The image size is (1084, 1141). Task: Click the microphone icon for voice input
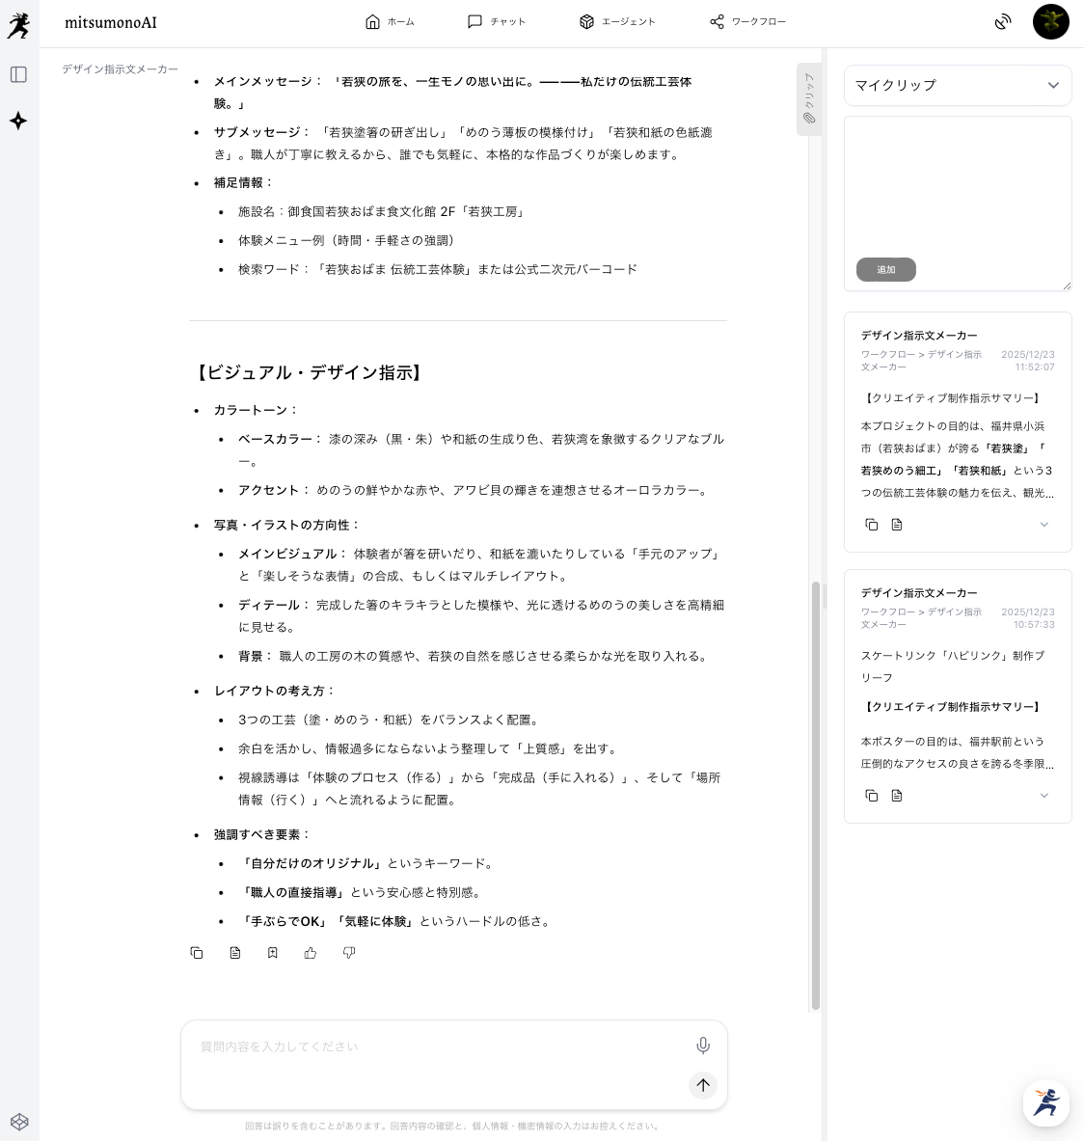pos(703,1046)
